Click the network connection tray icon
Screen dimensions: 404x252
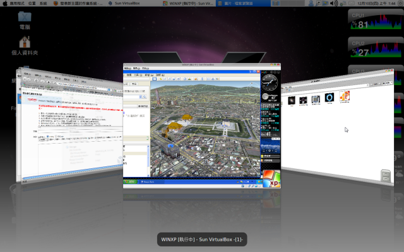click(x=343, y=3)
